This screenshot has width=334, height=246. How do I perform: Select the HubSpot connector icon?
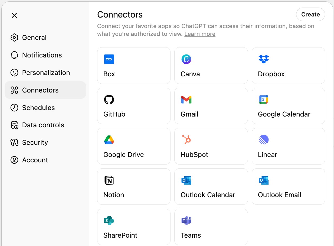[x=186, y=140]
